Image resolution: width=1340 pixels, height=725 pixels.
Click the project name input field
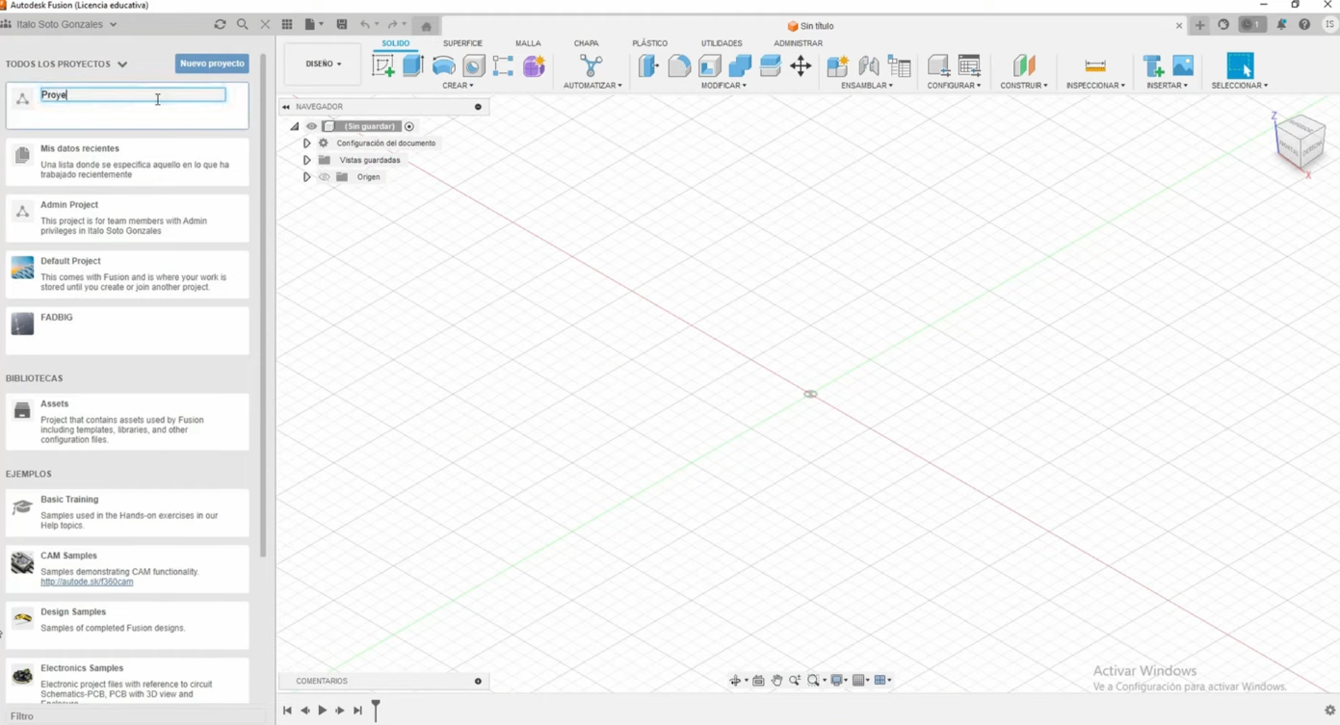pyautogui.click(x=133, y=95)
